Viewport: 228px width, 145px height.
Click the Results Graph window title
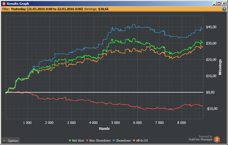click(x=18, y=4)
